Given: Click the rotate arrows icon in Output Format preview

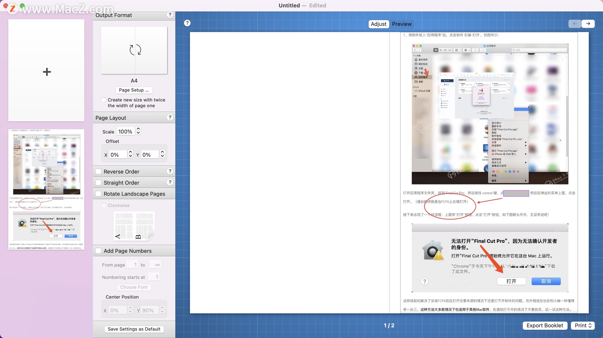Looking at the screenshot, I should tap(135, 50).
